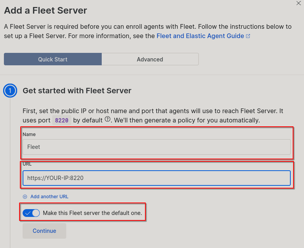Screen dimensions: 304x248
Task: Click the URL input field
Action: [x=157, y=178]
